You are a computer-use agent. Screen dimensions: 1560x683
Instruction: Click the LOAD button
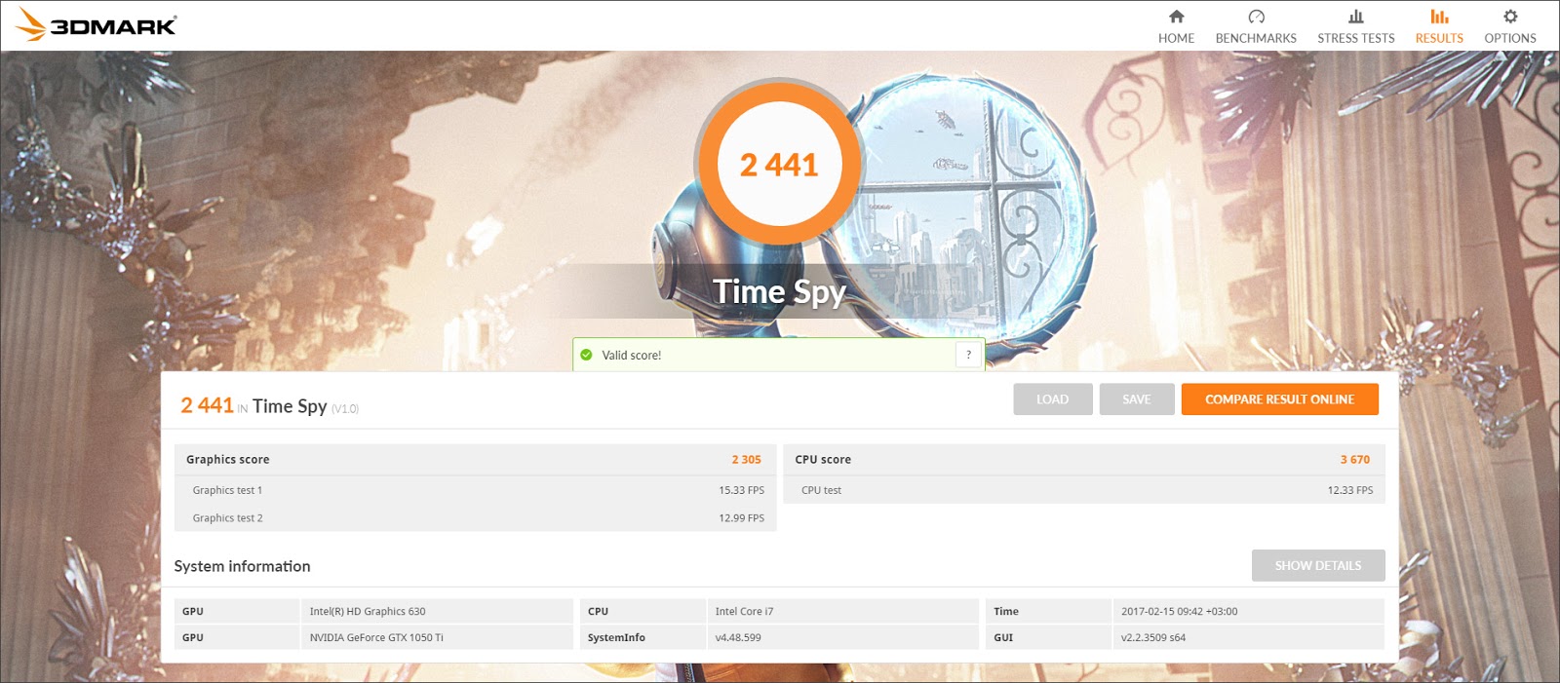pos(1052,399)
